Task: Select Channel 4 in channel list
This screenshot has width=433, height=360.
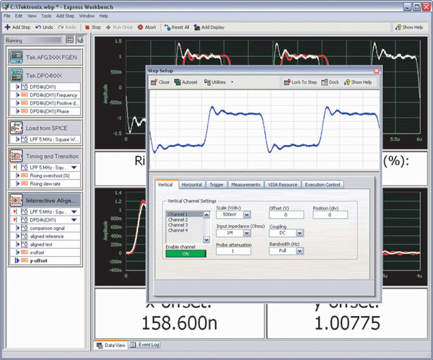Action: [x=185, y=230]
